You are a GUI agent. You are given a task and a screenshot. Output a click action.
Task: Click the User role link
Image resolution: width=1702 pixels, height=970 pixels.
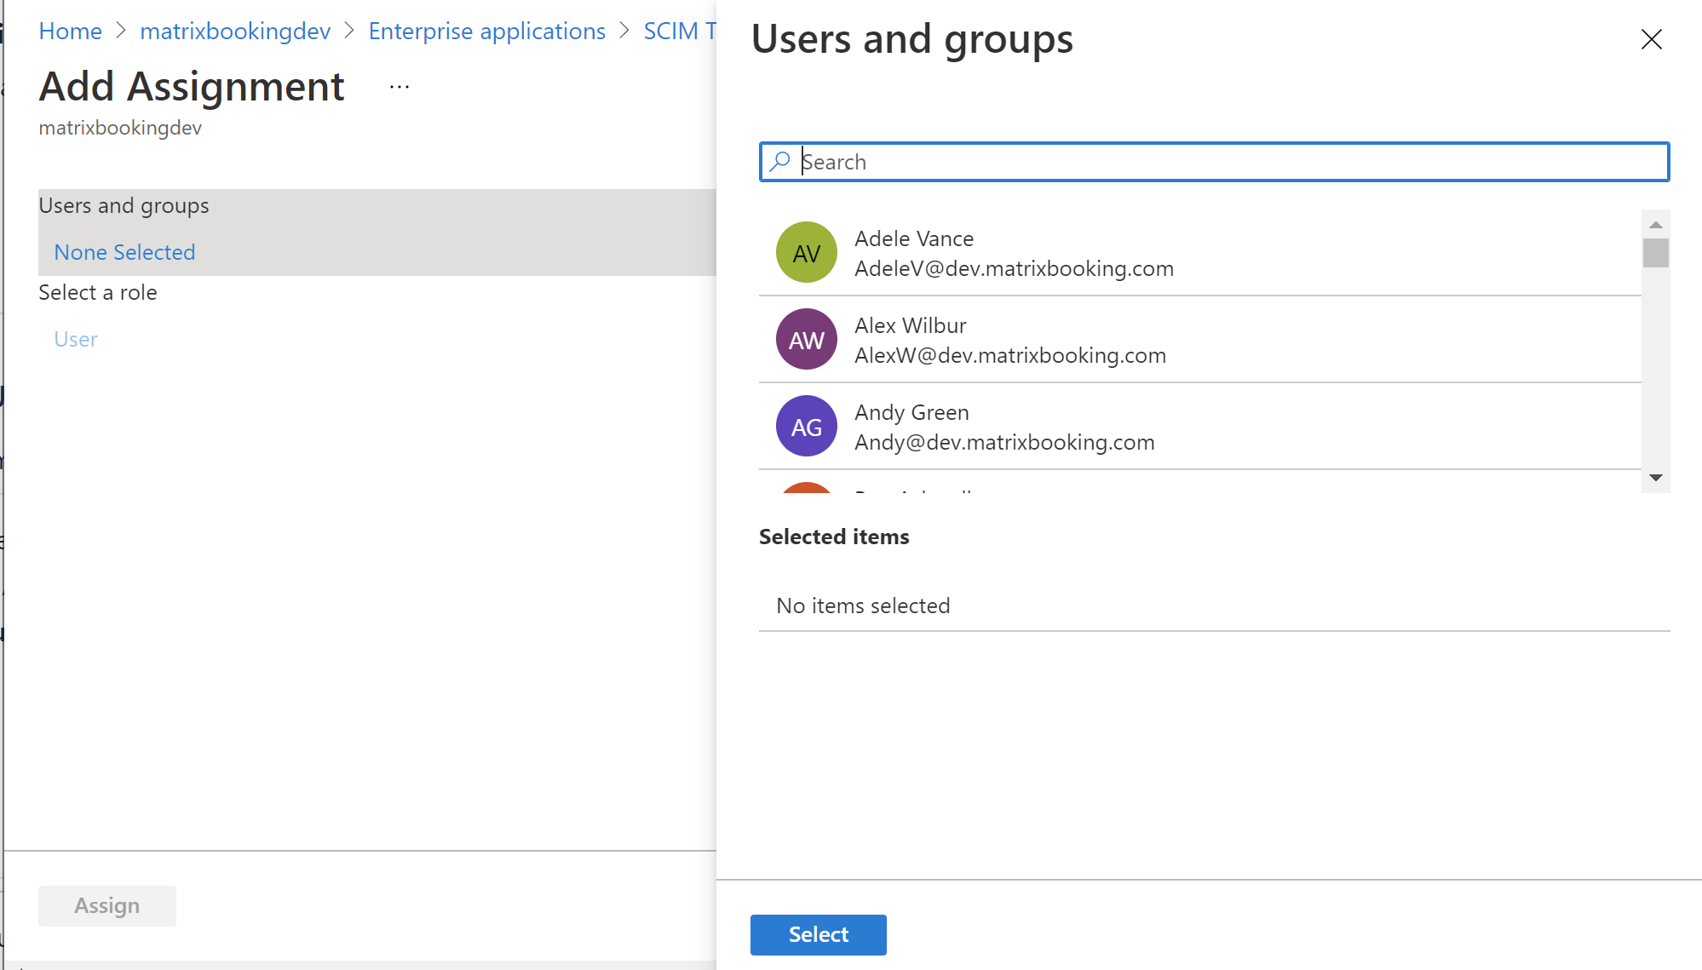point(75,339)
